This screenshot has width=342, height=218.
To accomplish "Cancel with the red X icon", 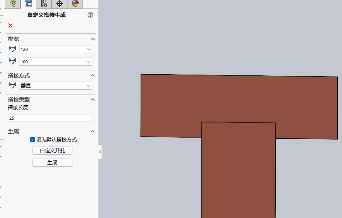I will coord(10,26).
